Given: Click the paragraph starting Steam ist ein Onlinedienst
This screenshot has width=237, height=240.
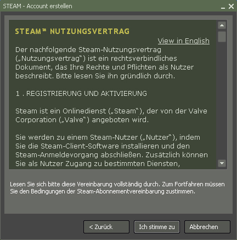Looking at the screenshot, I should tap(111, 116).
